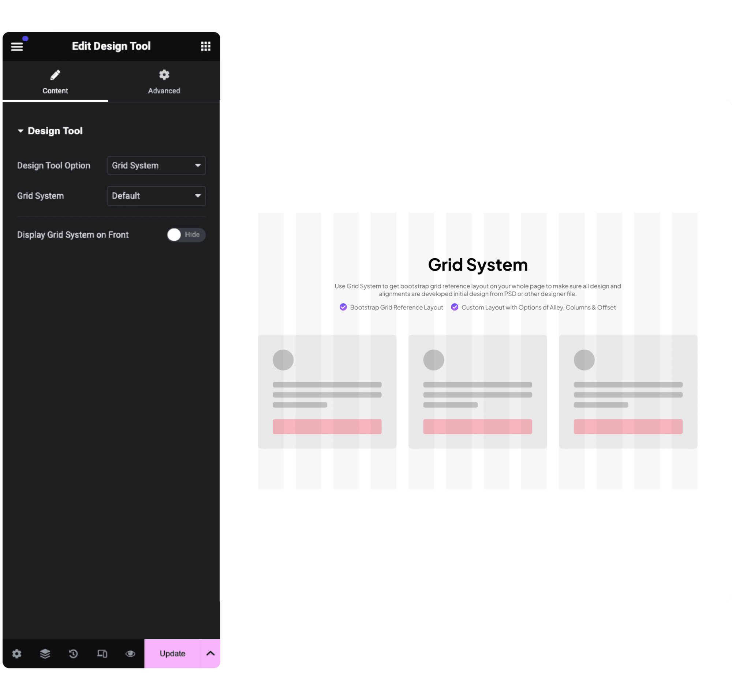Image resolution: width=732 pixels, height=700 pixels.
Task: Check Bootstrap Grid Reference Layout checkbox
Action: pyautogui.click(x=343, y=308)
